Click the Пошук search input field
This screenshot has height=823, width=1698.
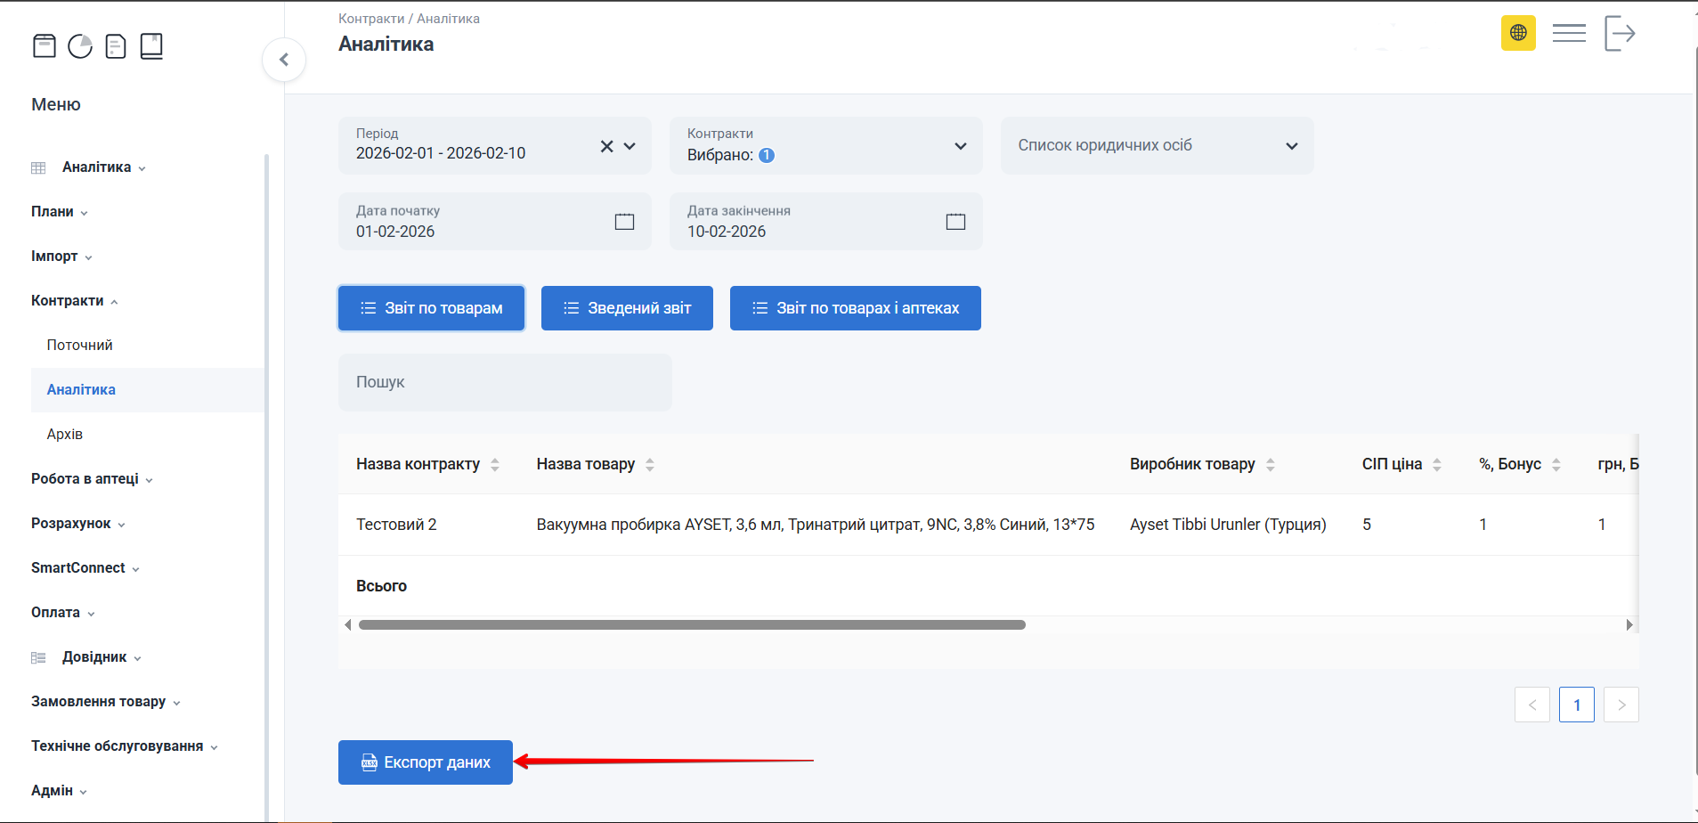[505, 382]
